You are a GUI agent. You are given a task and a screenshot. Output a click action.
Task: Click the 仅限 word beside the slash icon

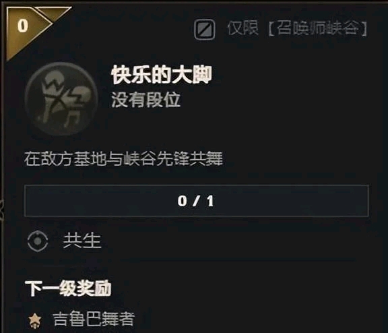point(243,28)
